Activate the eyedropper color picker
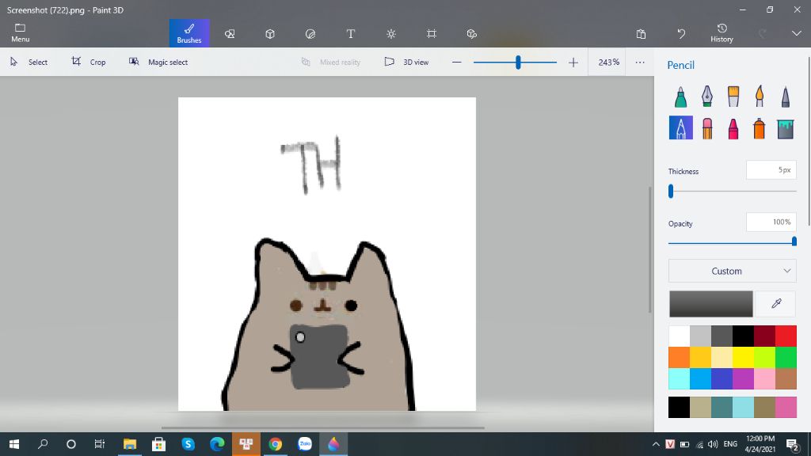 pos(776,303)
